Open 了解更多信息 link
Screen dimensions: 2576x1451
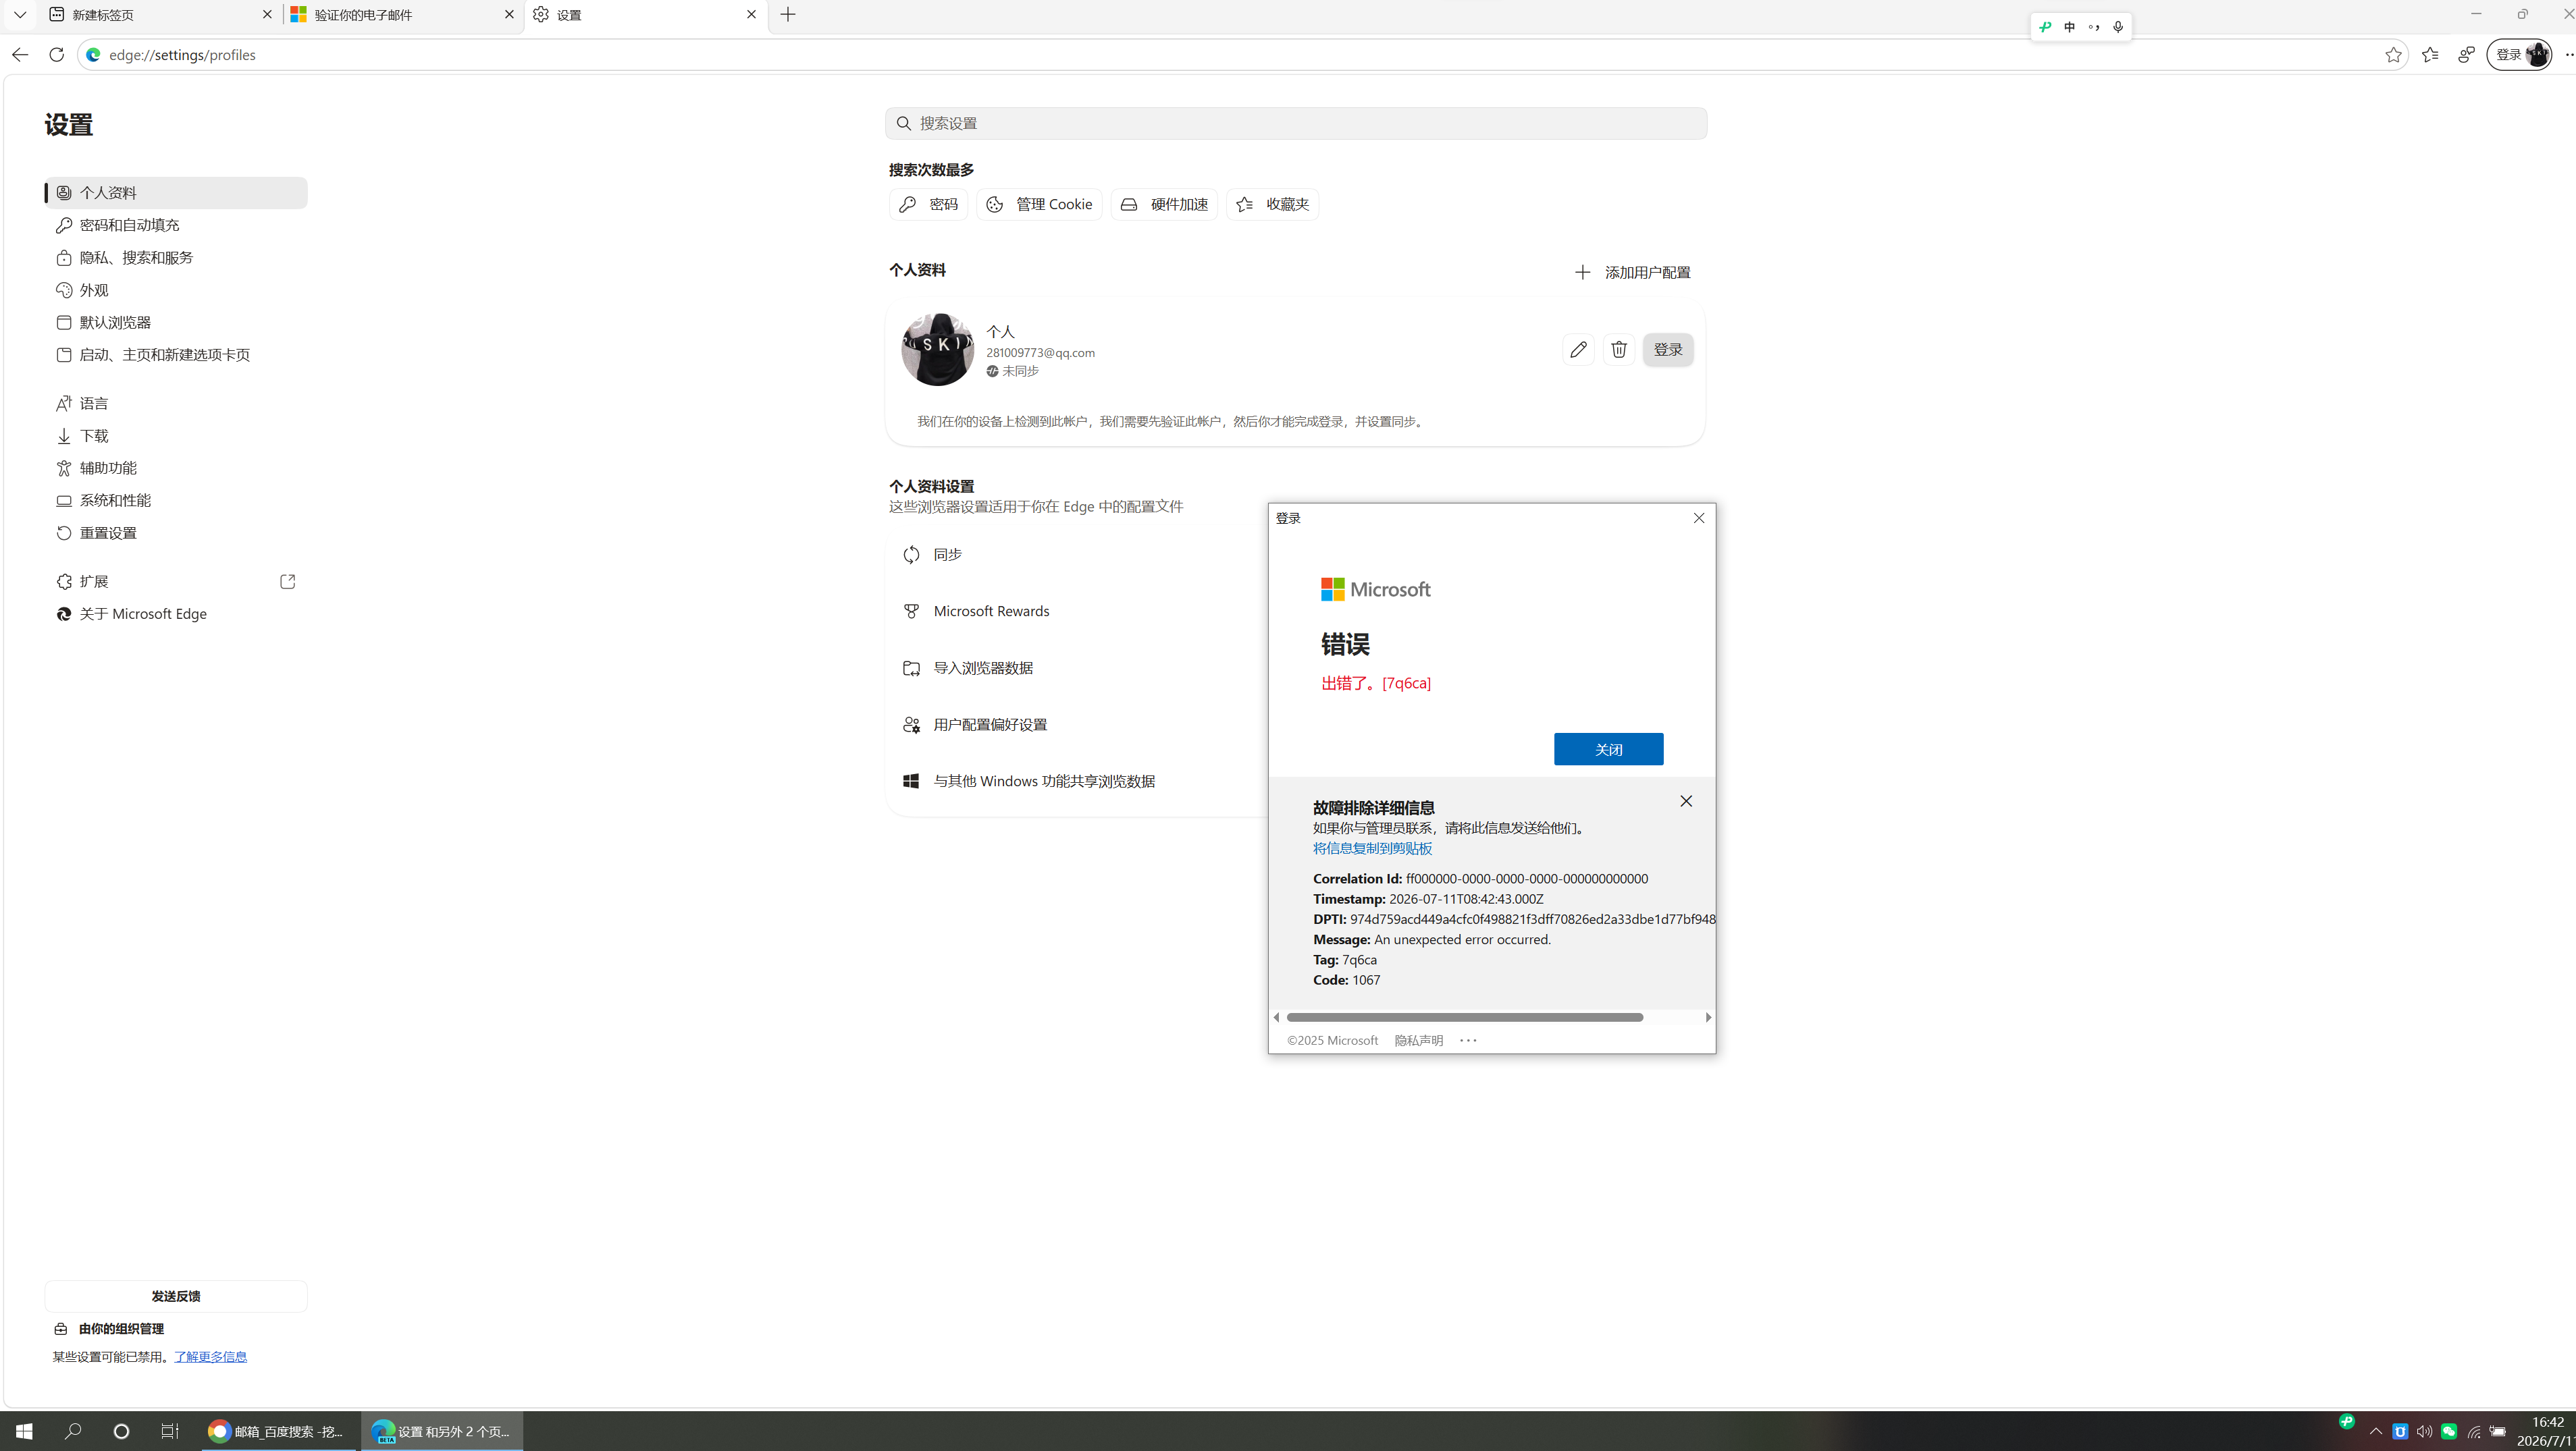tap(210, 1356)
